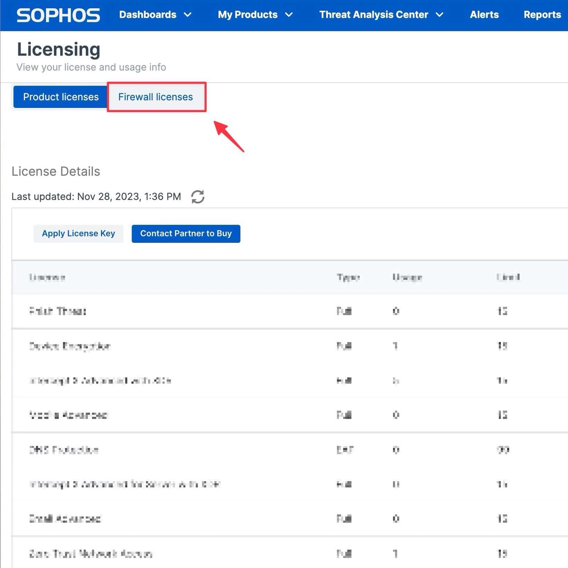The height and width of the screenshot is (568, 568).
Task: Click Apply License Key
Action: point(79,233)
